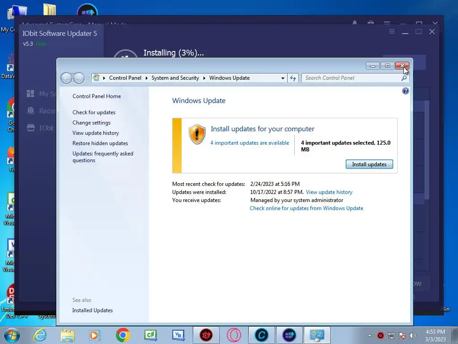
Task: Click the Control Panel icon in the address bar
Action: click(96, 78)
